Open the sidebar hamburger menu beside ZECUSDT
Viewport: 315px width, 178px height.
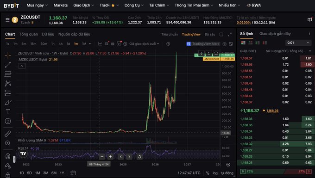pyautogui.click(x=7, y=19)
